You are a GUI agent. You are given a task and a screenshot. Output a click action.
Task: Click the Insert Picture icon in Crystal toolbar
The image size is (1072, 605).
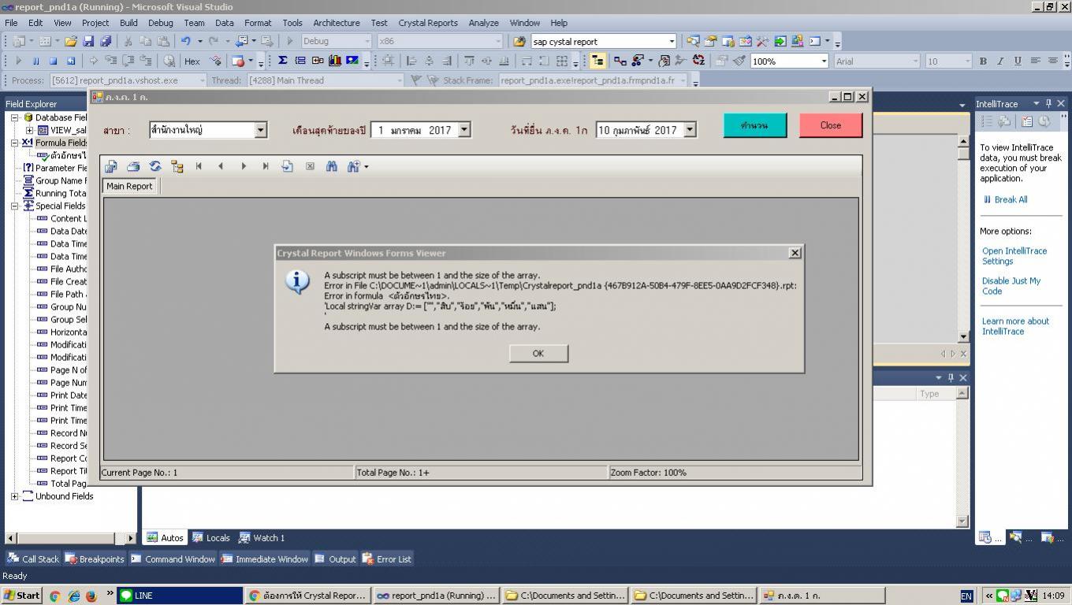point(352,61)
